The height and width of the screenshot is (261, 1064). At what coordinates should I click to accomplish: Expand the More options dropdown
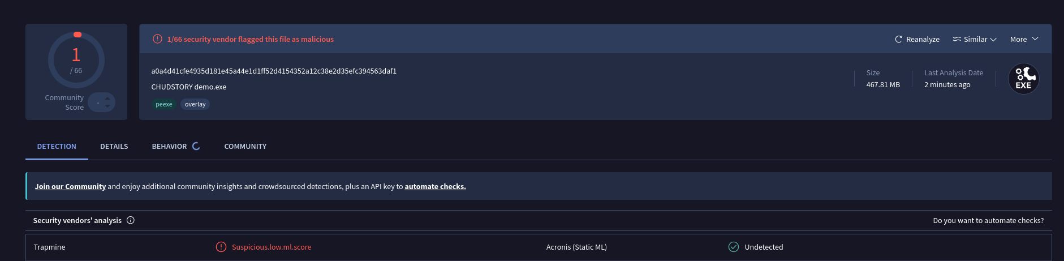tap(1024, 39)
